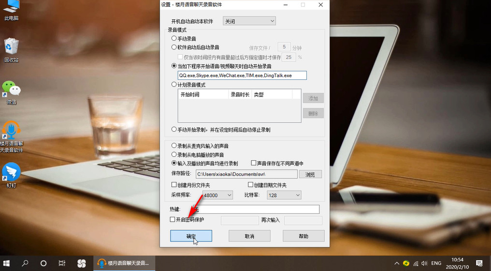Switch ENG input language indicator

click(x=436, y=263)
